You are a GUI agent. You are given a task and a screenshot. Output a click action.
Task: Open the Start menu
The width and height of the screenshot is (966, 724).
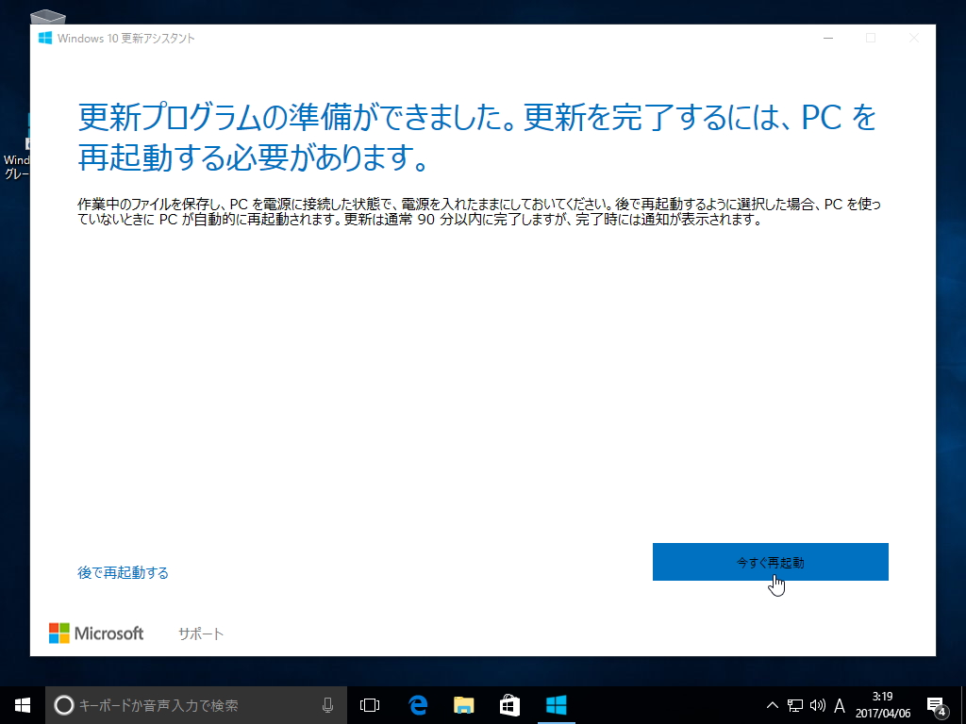[x=19, y=704]
